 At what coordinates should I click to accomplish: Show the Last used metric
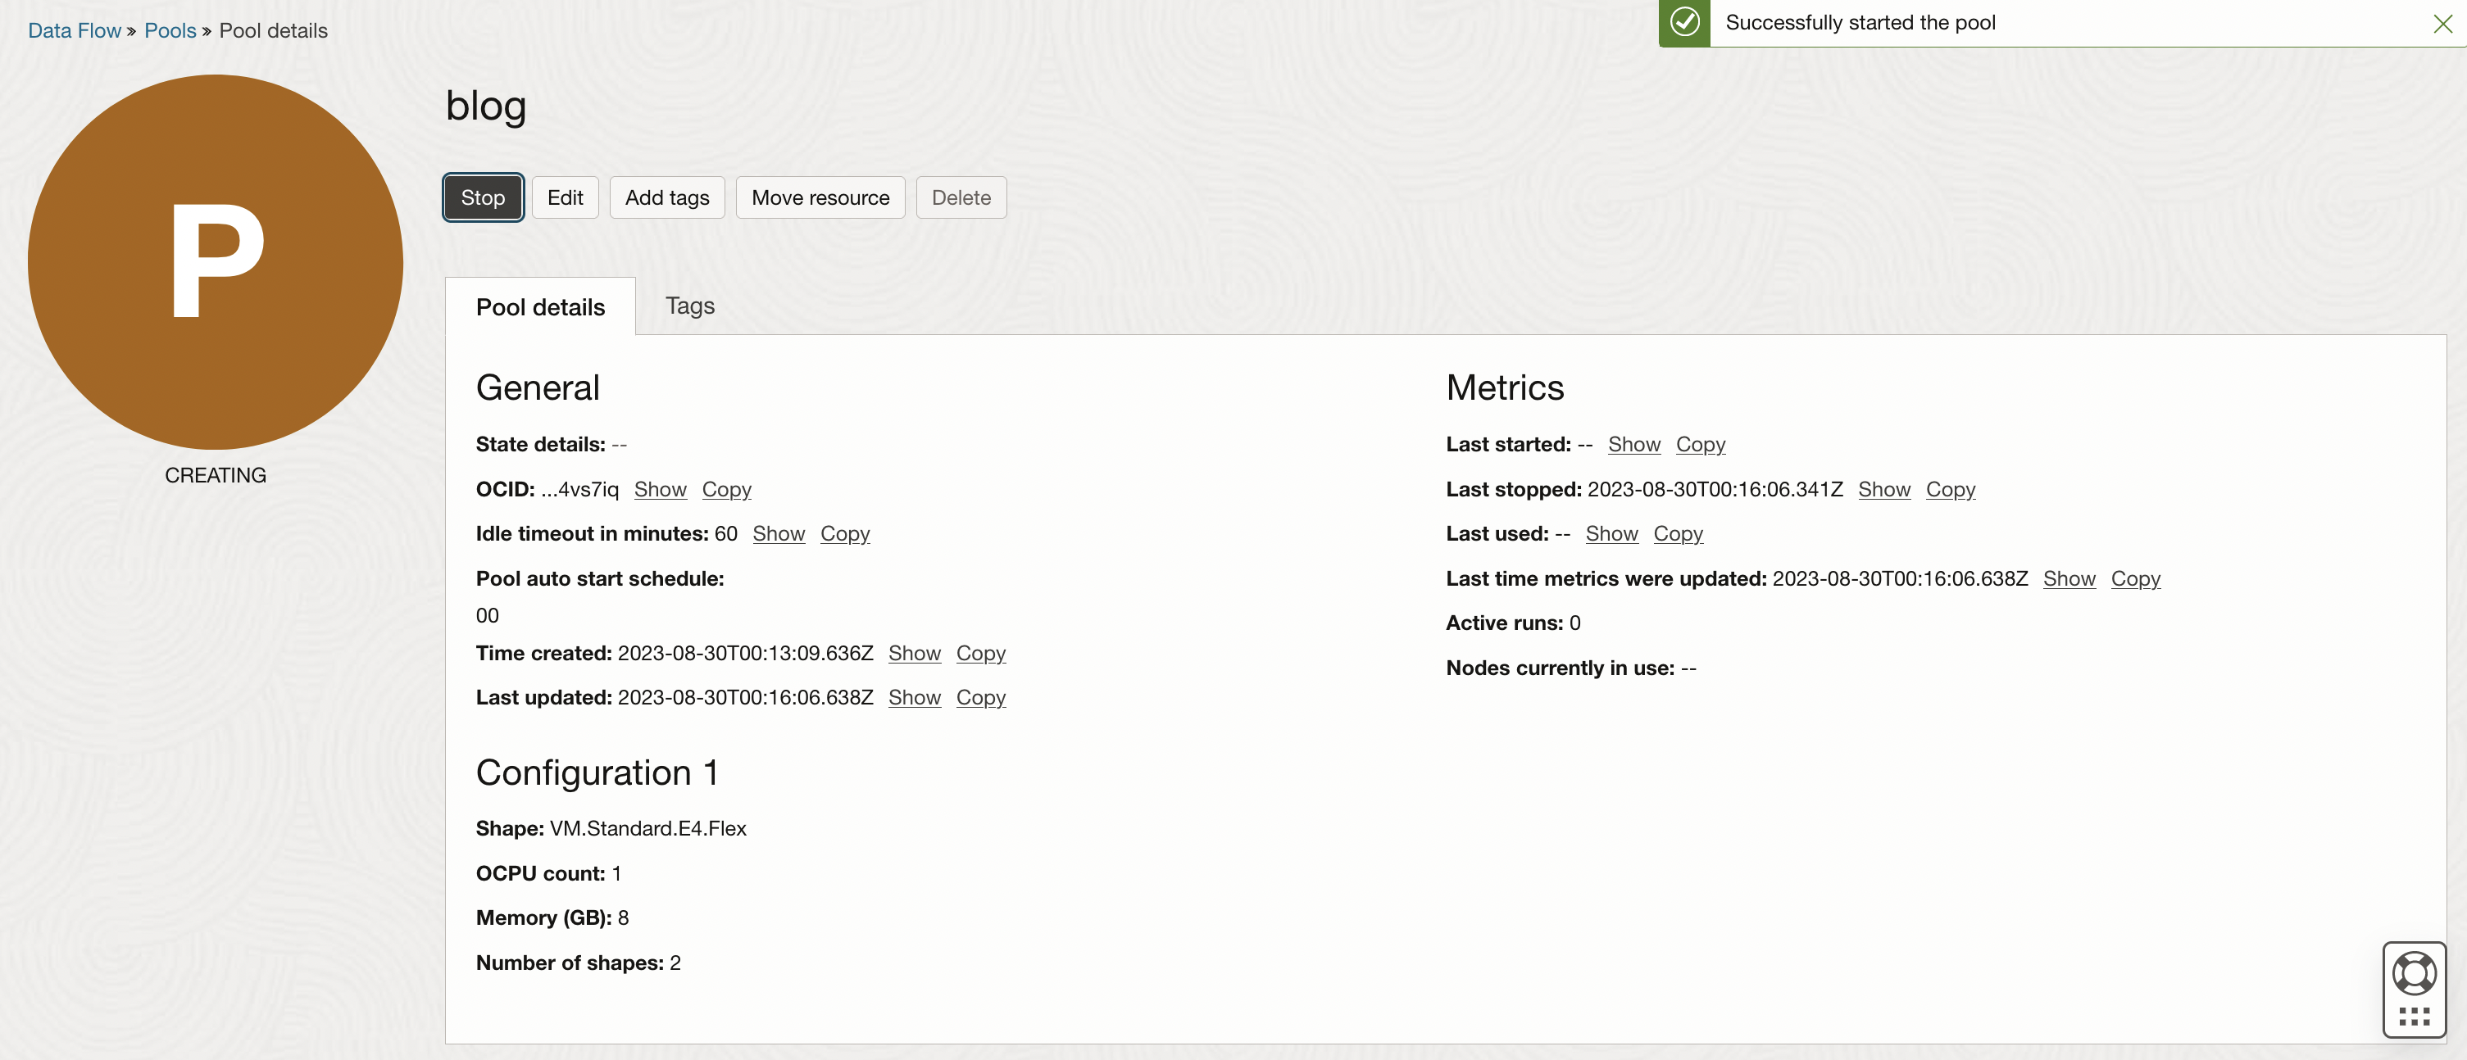[1612, 533]
